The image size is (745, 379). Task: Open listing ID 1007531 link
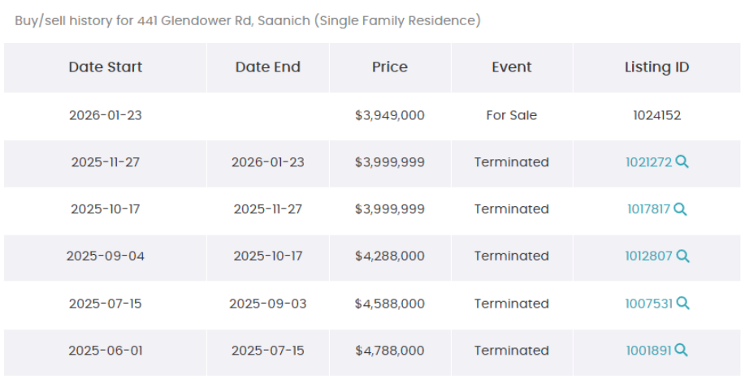[648, 304]
